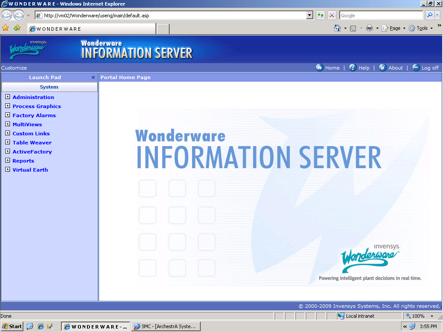Expand the Administration tree node
The height and width of the screenshot is (332, 443).
click(x=8, y=97)
